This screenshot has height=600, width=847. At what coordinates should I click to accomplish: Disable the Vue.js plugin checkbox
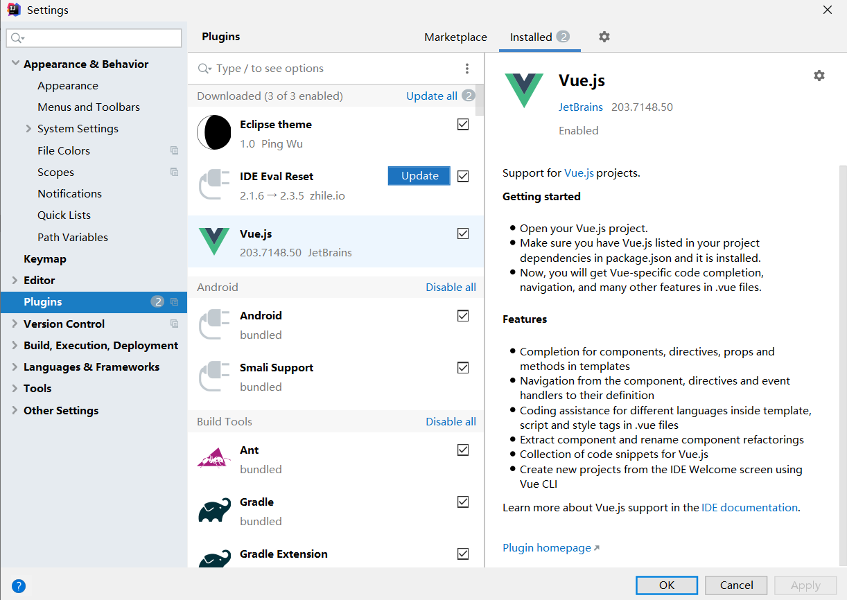pyautogui.click(x=463, y=233)
